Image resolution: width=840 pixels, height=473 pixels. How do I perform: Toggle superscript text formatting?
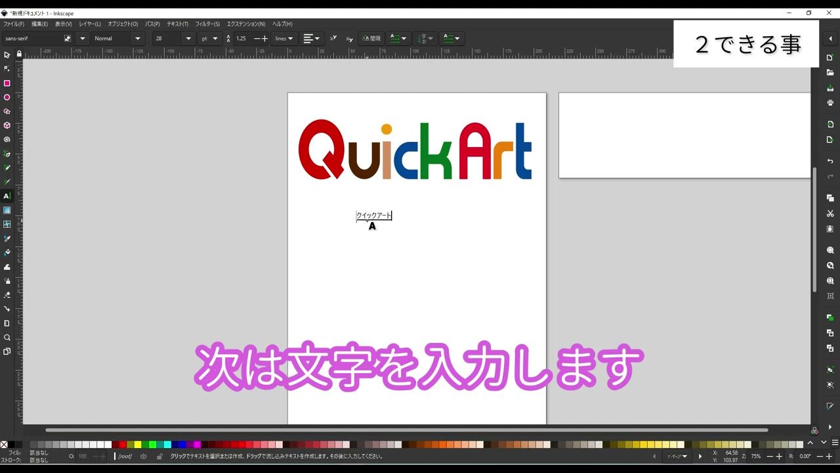[x=333, y=38]
